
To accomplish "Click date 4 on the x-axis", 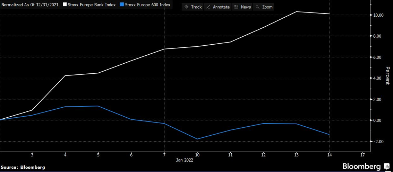I will point(65,155).
